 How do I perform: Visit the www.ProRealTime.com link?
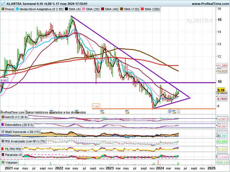point(210,4)
